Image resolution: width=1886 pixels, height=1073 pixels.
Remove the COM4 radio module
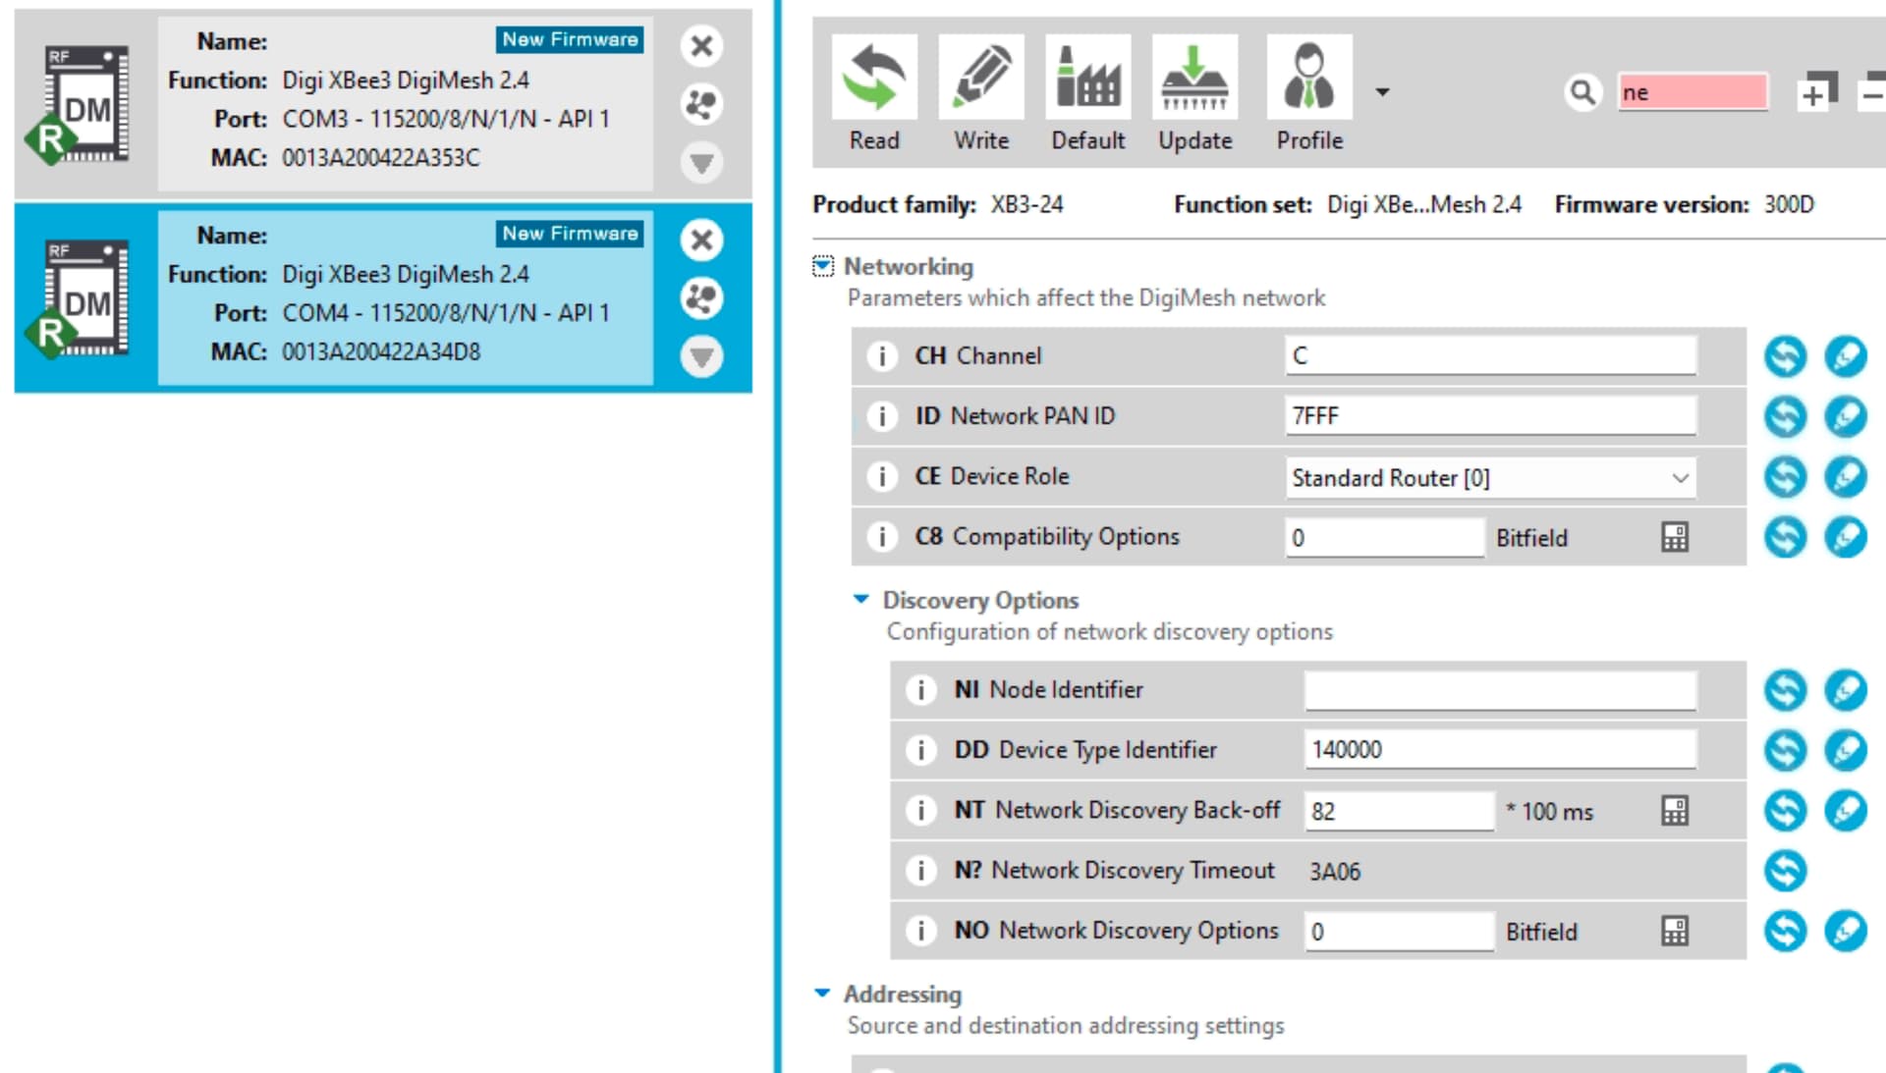[701, 240]
